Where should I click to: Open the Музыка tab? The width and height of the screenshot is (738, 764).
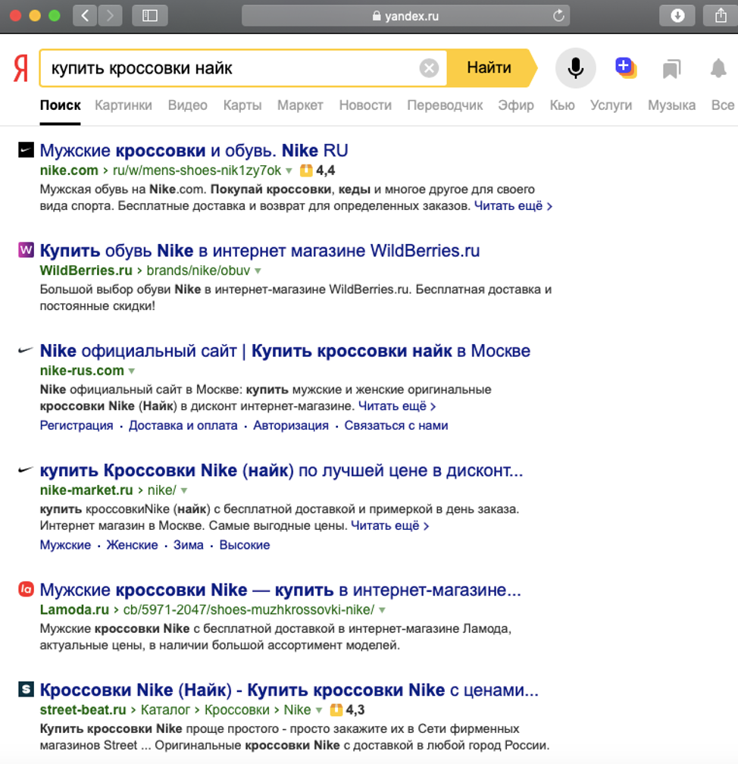[x=671, y=105]
